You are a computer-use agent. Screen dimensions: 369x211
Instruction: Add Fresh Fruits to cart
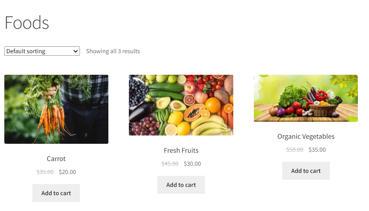181,185
